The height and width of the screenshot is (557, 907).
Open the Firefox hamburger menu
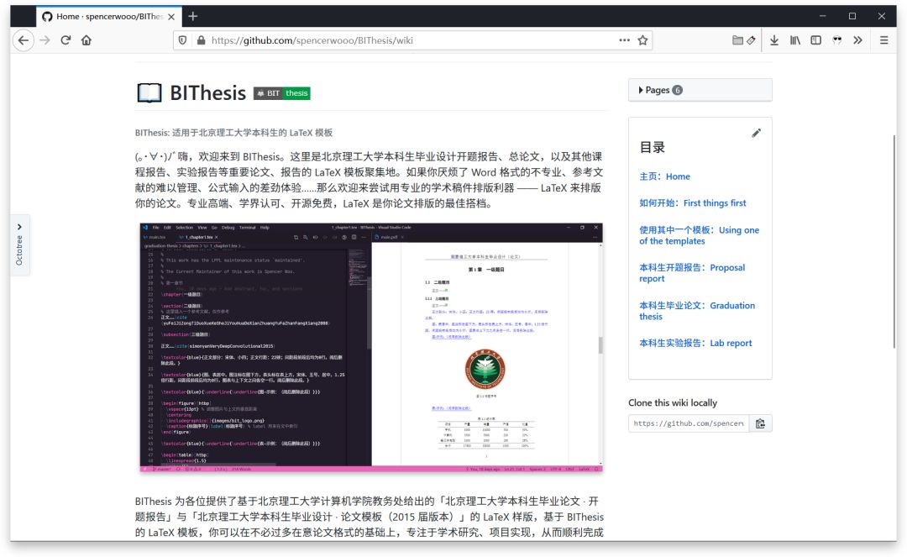pos(883,39)
